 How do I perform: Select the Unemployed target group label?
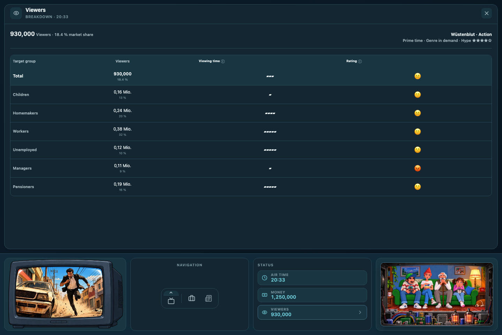tap(25, 150)
